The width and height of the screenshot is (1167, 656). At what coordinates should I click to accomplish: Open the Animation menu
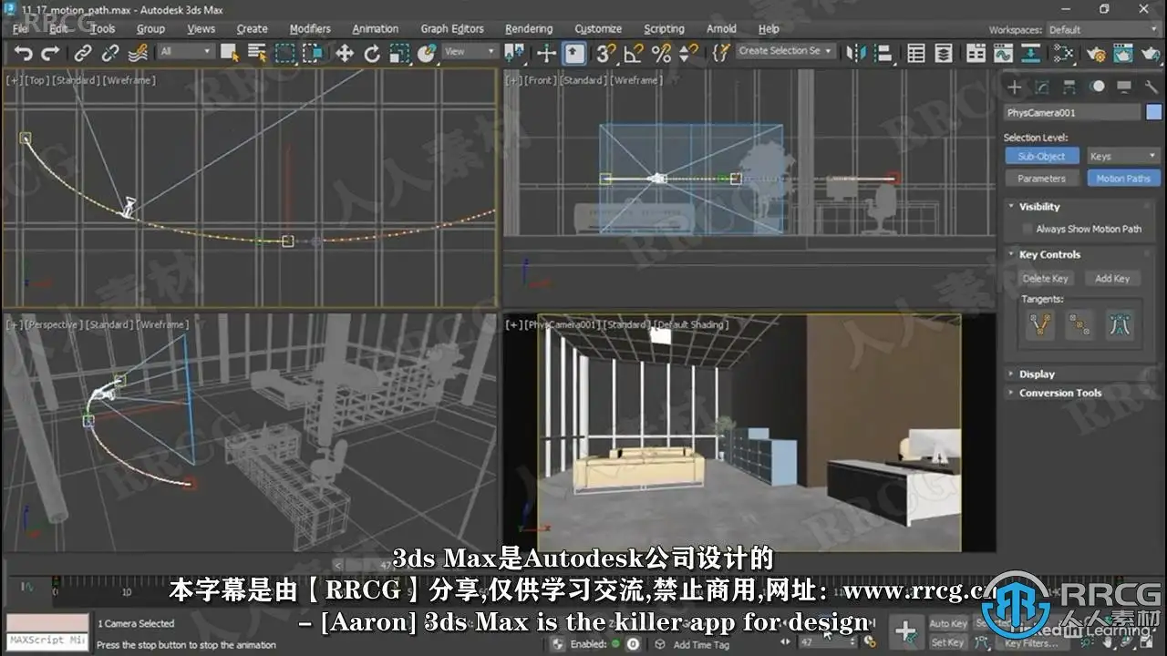(376, 29)
